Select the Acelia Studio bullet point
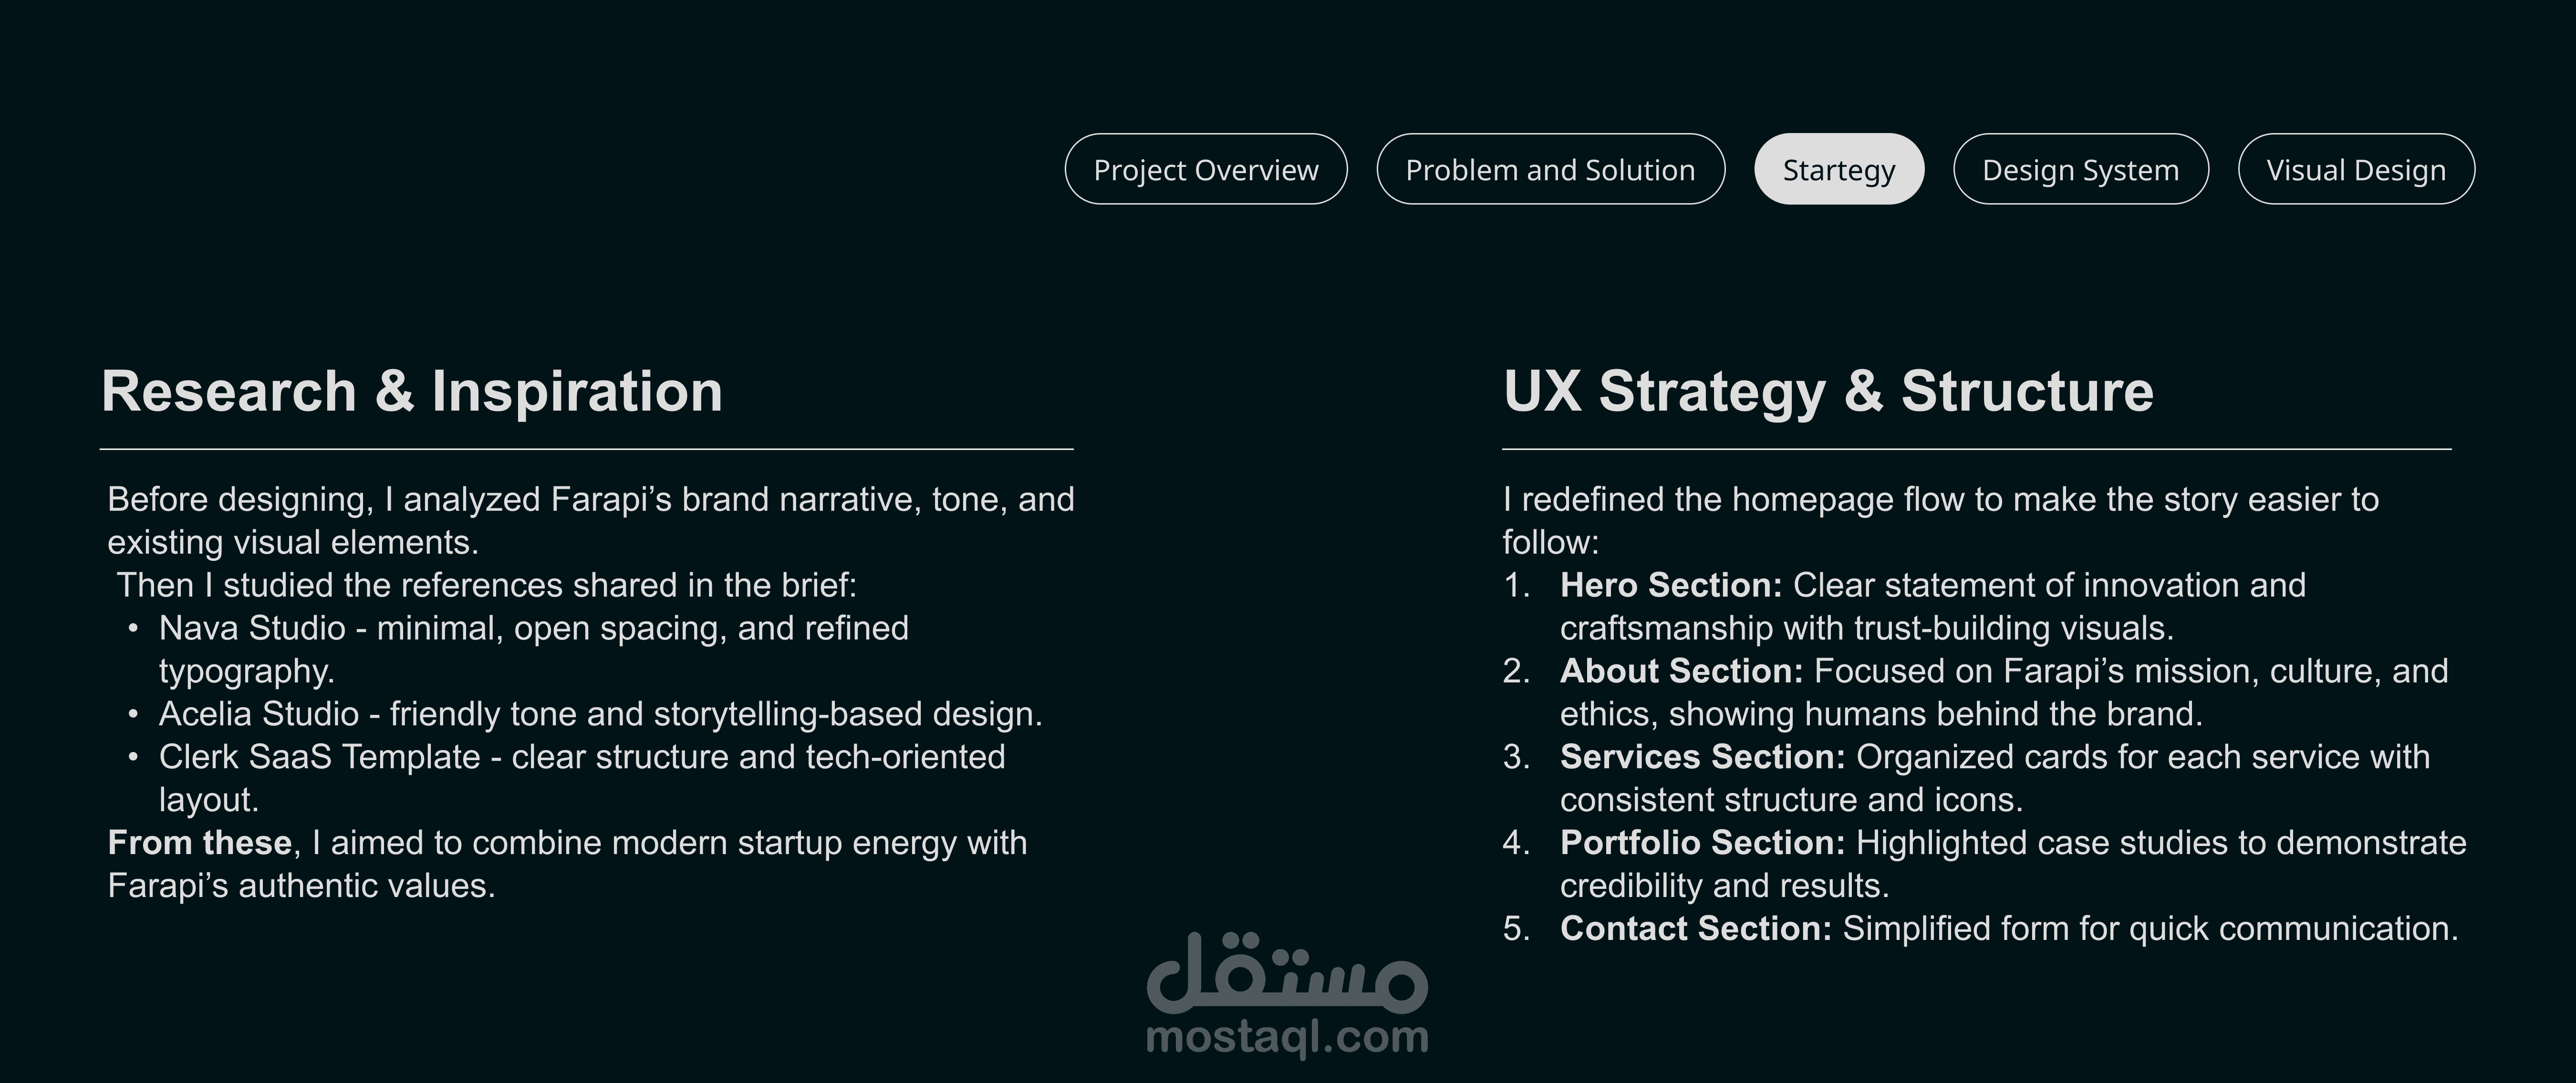Screen dimensions: 2576x1083 click(600, 714)
